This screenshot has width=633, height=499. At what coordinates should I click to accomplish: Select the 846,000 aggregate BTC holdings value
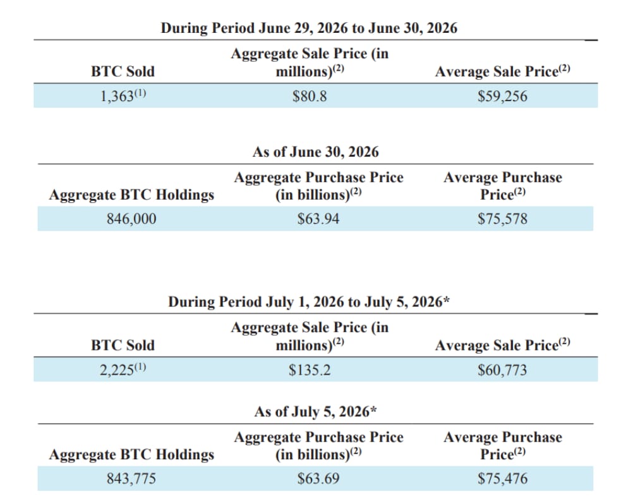click(x=131, y=219)
